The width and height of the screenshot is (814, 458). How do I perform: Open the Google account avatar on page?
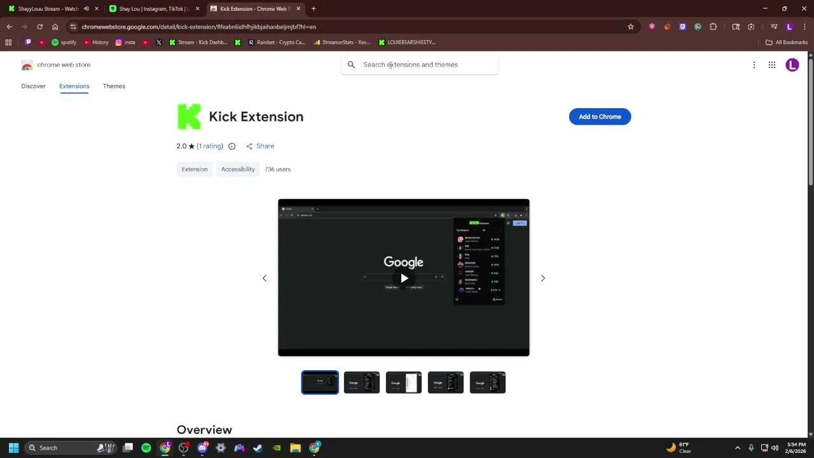(x=792, y=65)
